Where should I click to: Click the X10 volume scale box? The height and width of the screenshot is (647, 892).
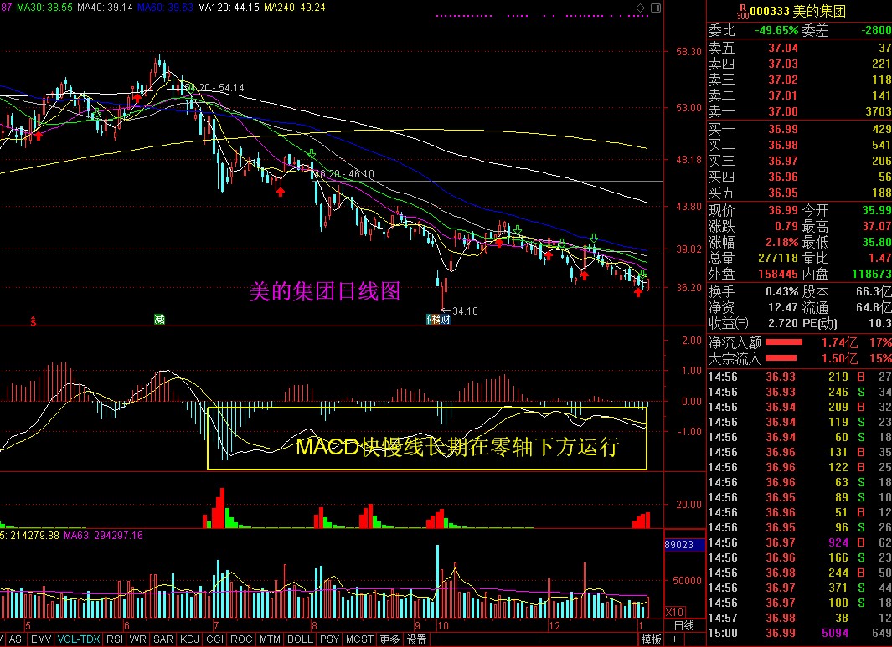[x=674, y=613]
